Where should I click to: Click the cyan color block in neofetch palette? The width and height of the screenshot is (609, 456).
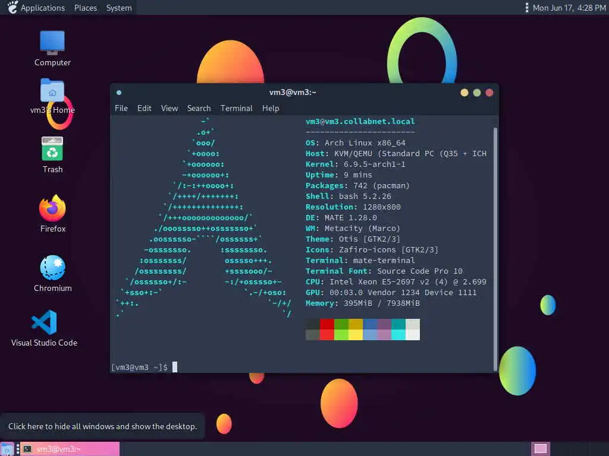pyautogui.click(x=398, y=335)
